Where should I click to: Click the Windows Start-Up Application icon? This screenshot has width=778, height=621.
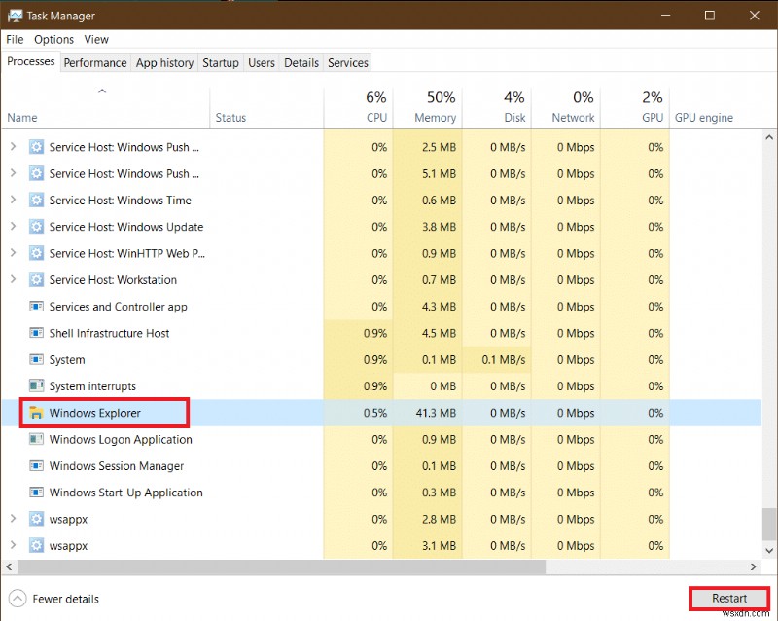click(x=35, y=493)
